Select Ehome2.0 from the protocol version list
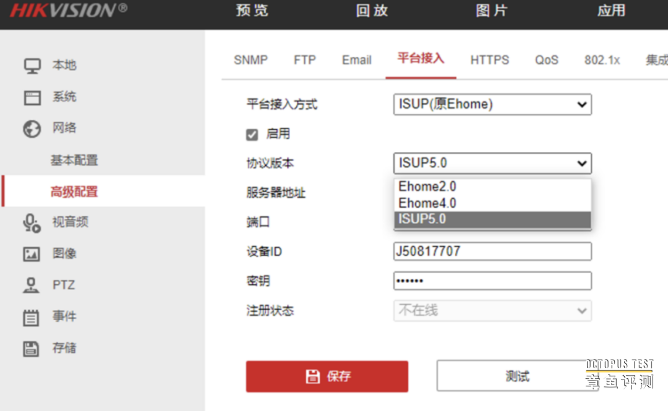The height and width of the screenshot is (411, 668). [x=427, y=186]
